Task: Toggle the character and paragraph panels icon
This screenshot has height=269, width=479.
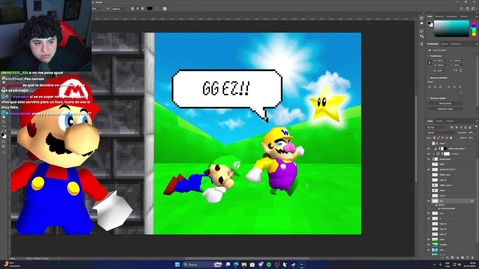Action: point(165,9)
